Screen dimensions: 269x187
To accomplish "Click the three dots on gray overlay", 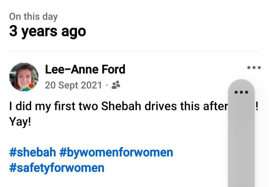I will click(241, 92).
